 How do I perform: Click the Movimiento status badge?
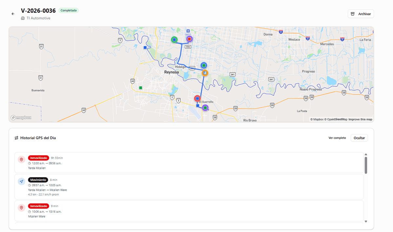[x=38, y=180]
